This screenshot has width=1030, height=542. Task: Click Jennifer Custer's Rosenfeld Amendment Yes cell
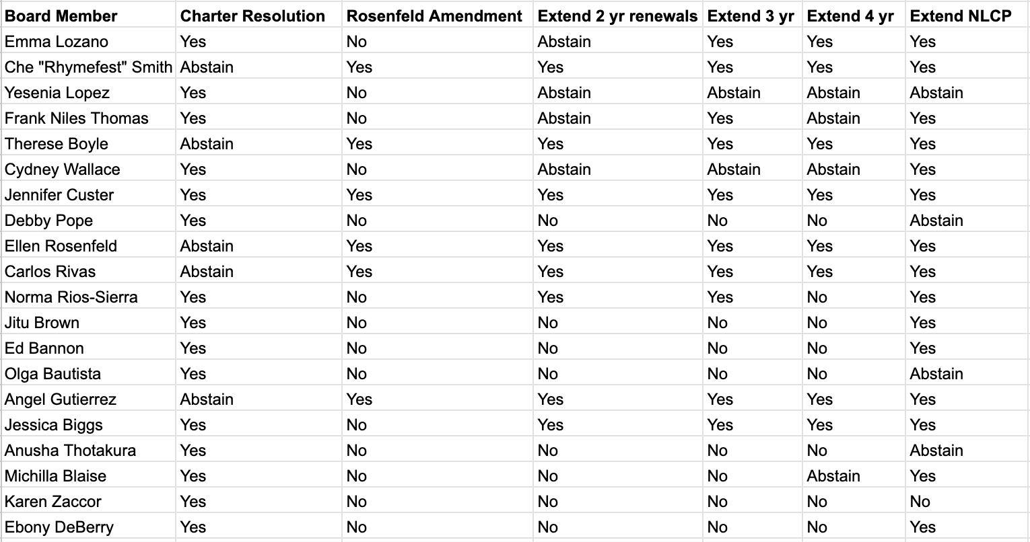[x=438, y=194]
